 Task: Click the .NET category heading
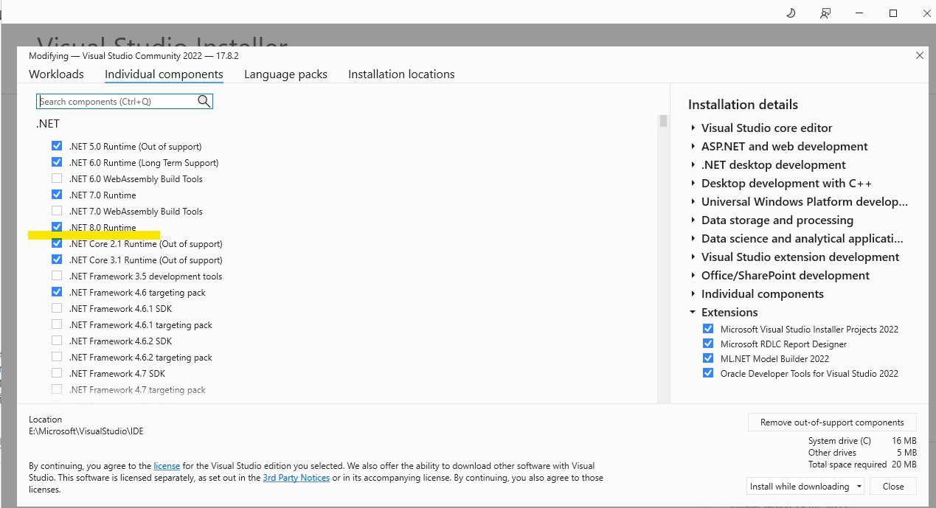(x=48, y=124)
